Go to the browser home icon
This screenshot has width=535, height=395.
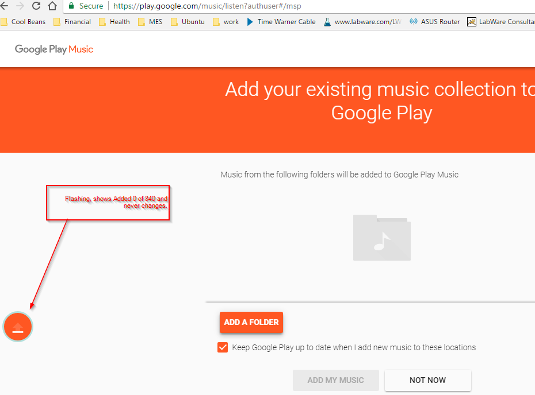click(x=52, y=6)
